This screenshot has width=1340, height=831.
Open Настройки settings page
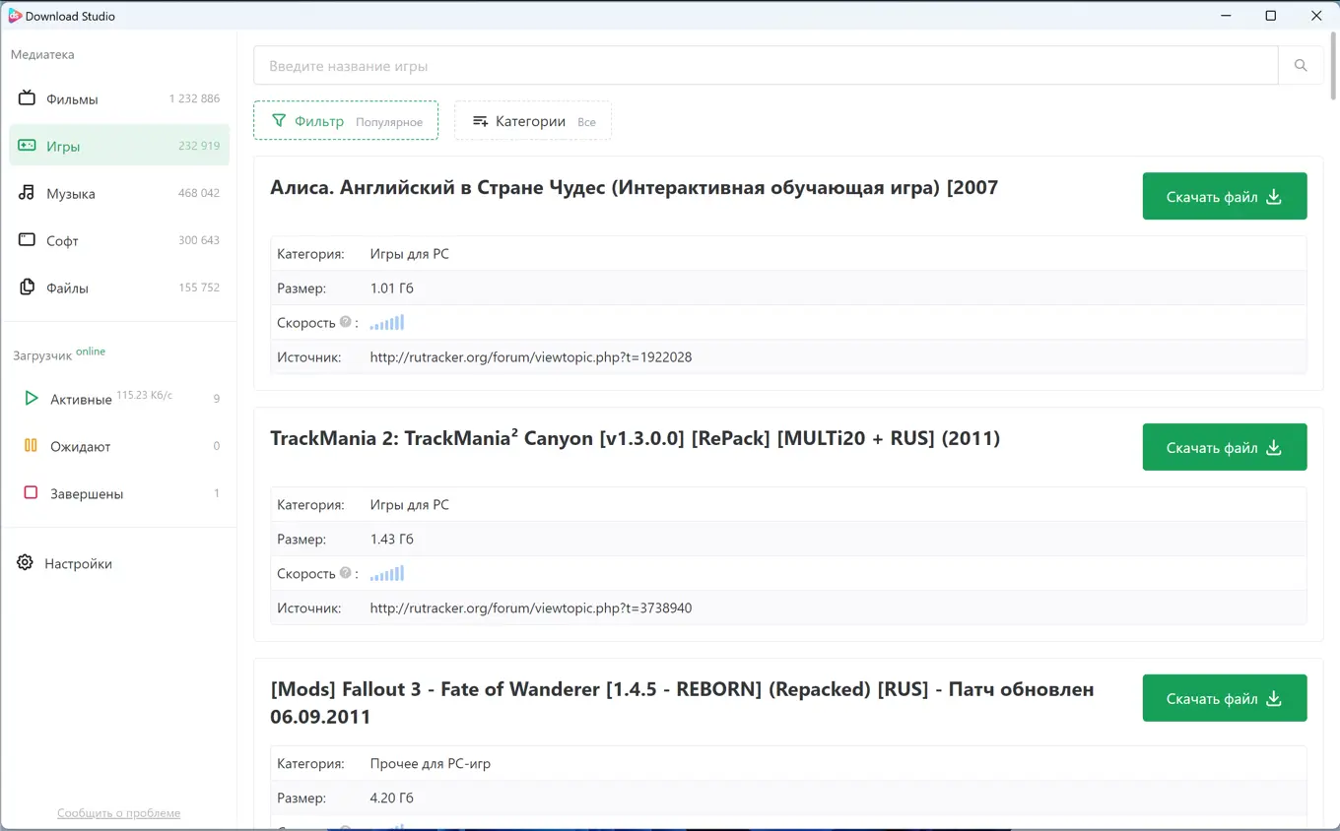(118, 563)
